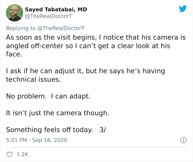The width and height of the screenshot is (193, 162).
Task: Click the 'Replying to' label
Action: click(x=21, y=28)
